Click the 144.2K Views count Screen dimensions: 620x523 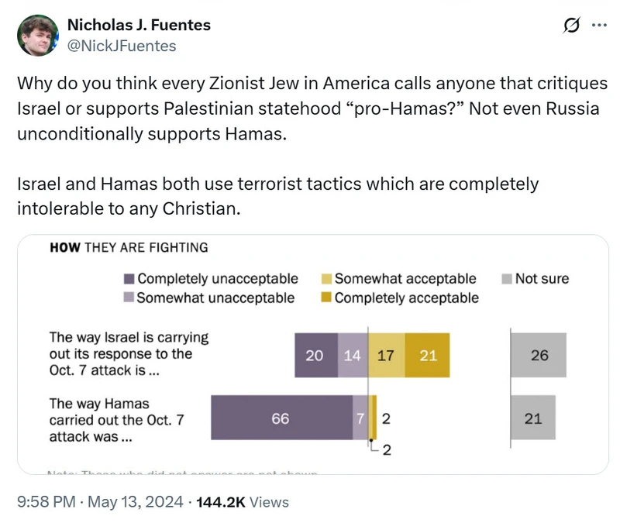pos(243,502)
